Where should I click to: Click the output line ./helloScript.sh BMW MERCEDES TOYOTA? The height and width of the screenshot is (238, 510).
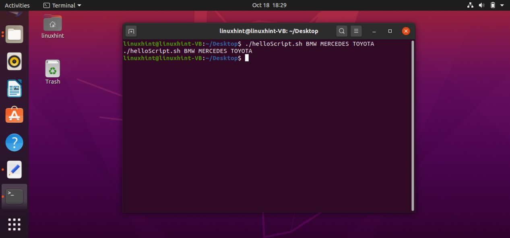[x=188, y=51]
